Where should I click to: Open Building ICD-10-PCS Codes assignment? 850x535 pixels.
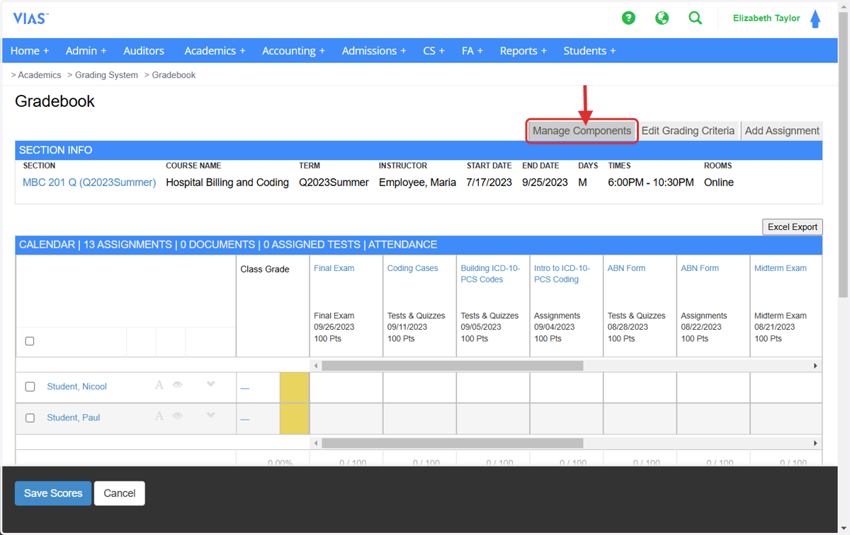coord(490,274)
